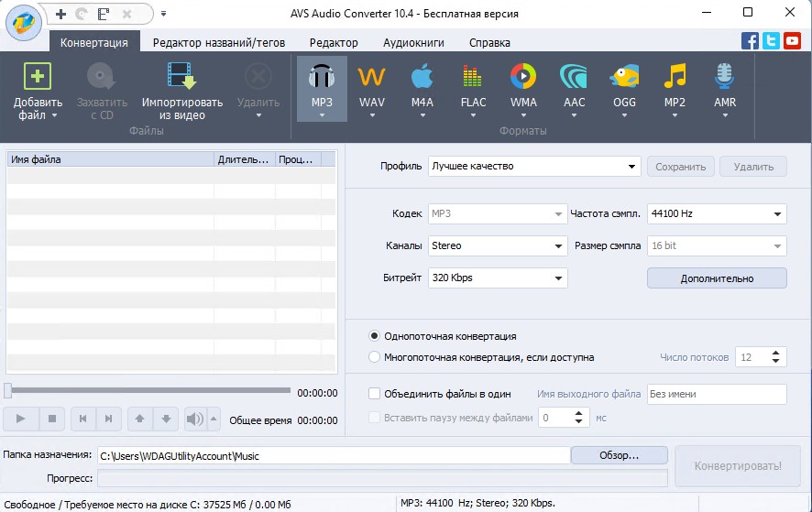Open the Twitter link icon
812x512 pixels.
771,40
